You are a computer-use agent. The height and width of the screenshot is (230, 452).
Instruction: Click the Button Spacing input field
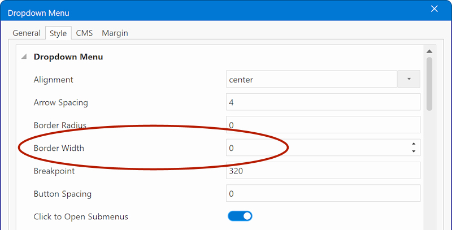point(323,193)
